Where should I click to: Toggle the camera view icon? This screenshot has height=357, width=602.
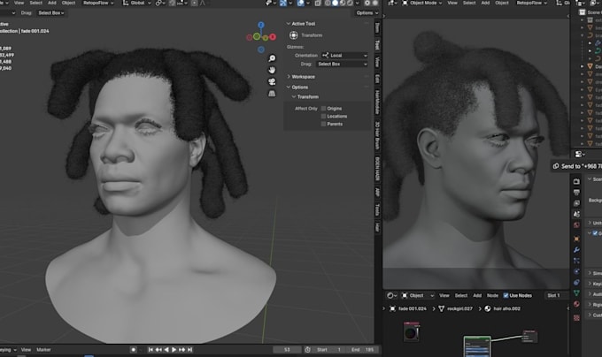tap(272, 81)
